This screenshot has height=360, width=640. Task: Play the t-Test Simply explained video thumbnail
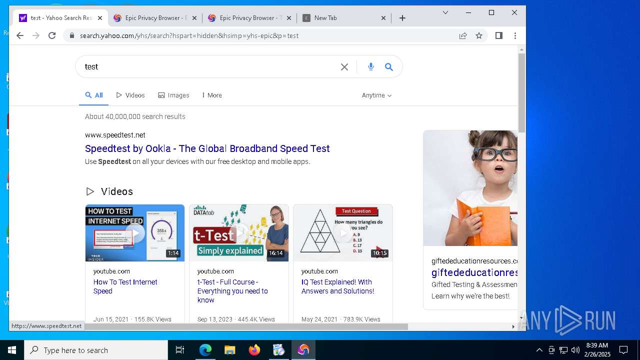pos(239,233)
